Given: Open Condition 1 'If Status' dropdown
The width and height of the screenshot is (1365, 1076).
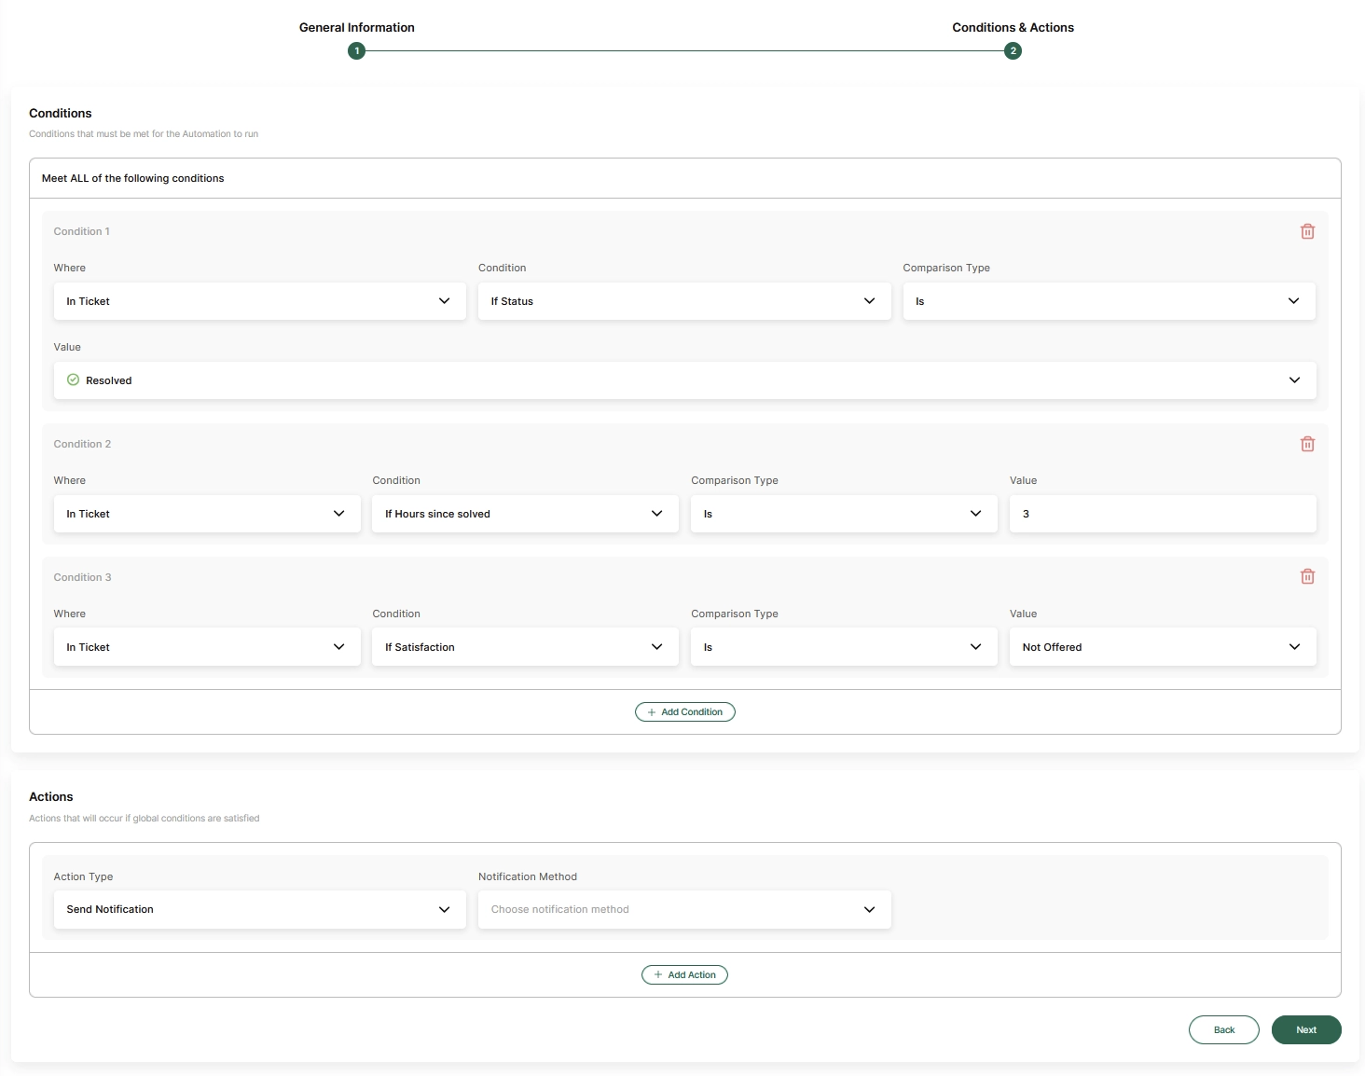Looking at the screenshot, I should coord(684,301).
